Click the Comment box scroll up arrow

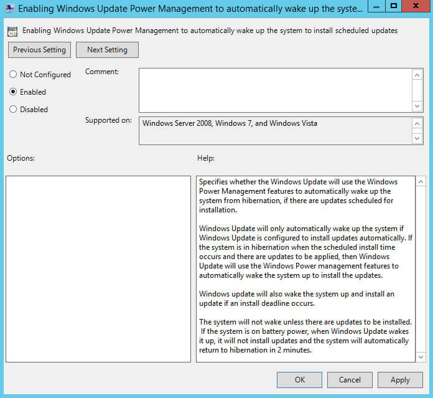coord(417,75)
